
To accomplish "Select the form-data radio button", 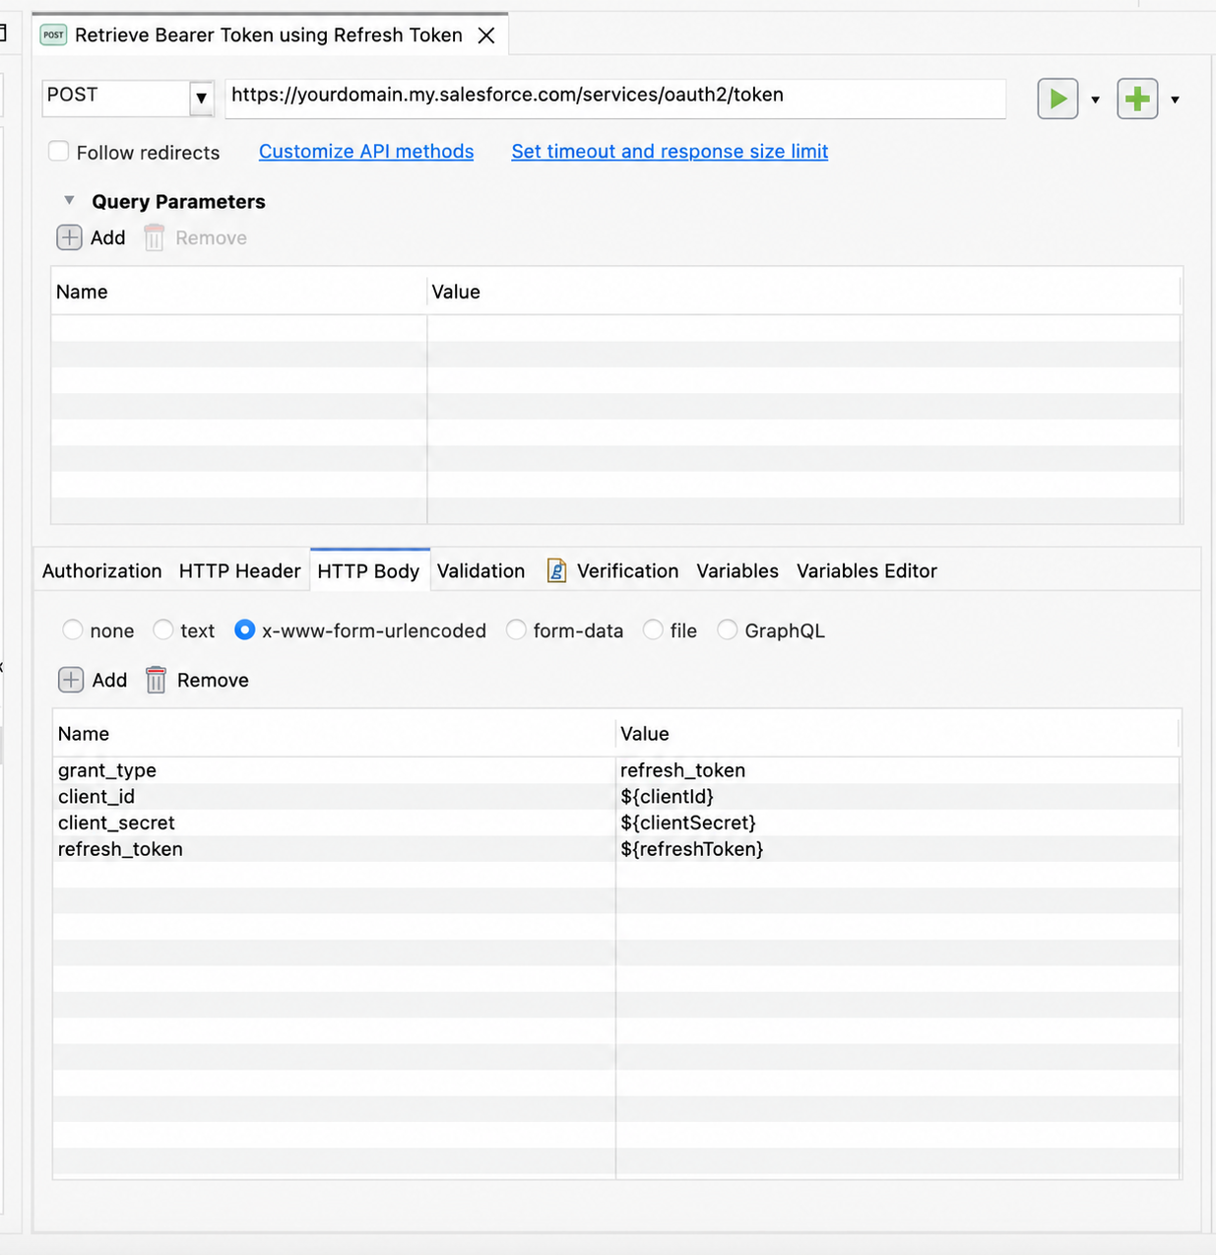I will pos(516,630).
